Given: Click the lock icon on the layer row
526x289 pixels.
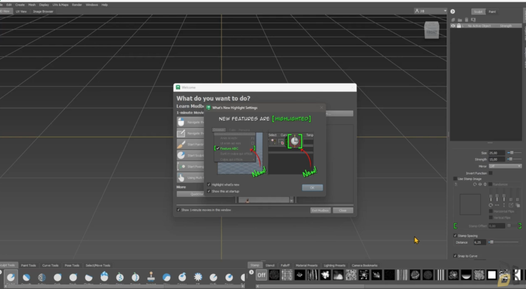Looking at the screenshot, I should tap(459, 26).
